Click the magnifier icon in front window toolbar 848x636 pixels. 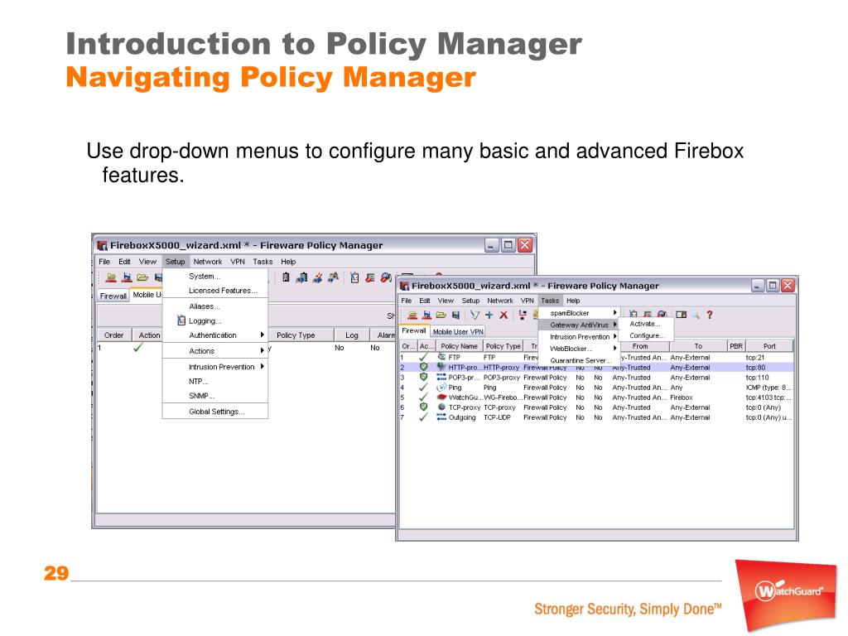(695, 314)
